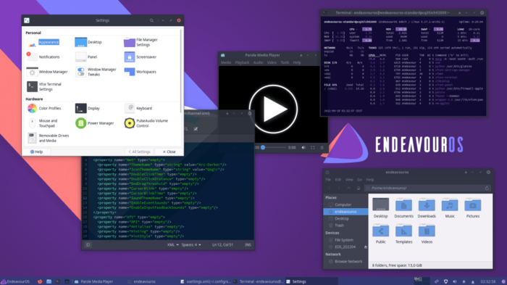Image resolution: width=507 pixels, height=285 pixels.
Task: Open the XML language dropdown
Action: pos(173,245)
